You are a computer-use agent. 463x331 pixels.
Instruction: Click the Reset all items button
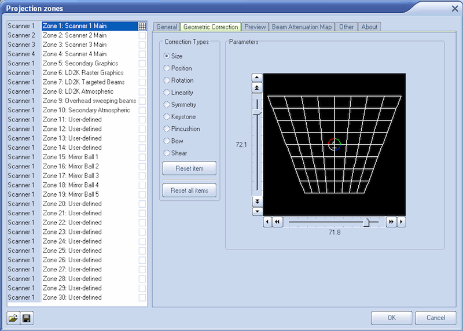[190, 190]
